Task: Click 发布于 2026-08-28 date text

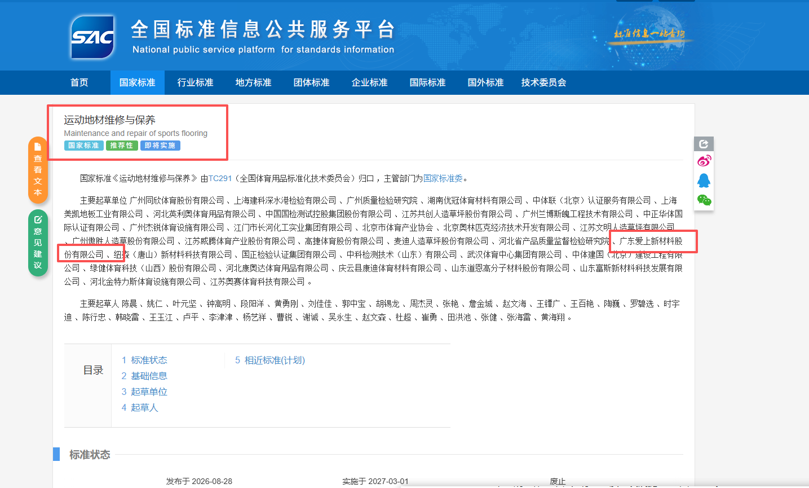Action: click(x=199, y=481)
